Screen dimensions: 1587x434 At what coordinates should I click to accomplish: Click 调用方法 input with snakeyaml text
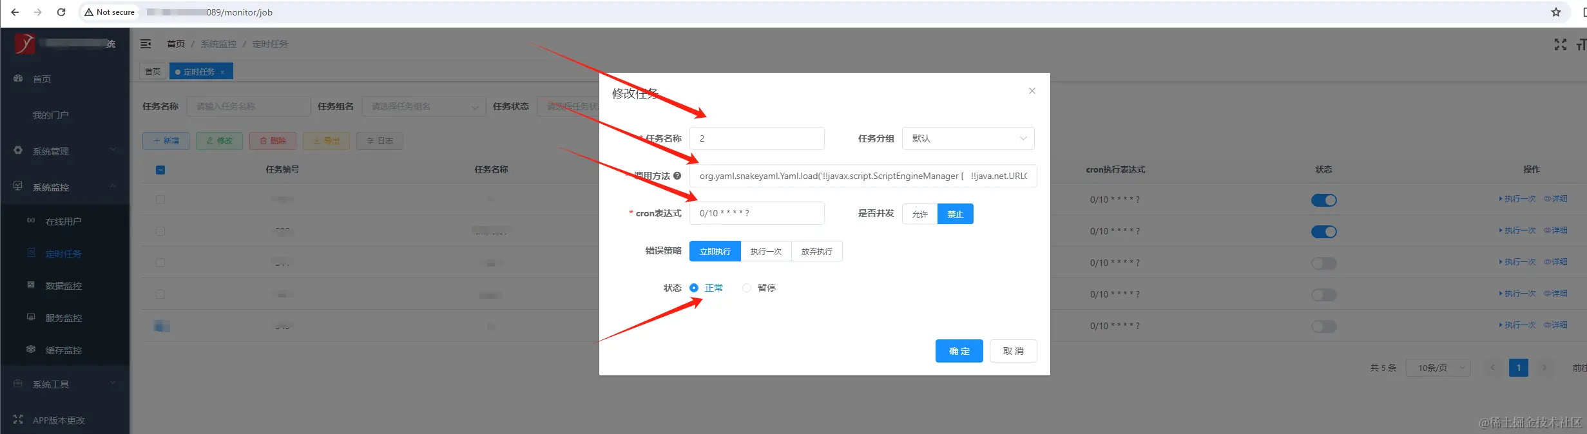point(863,176)
